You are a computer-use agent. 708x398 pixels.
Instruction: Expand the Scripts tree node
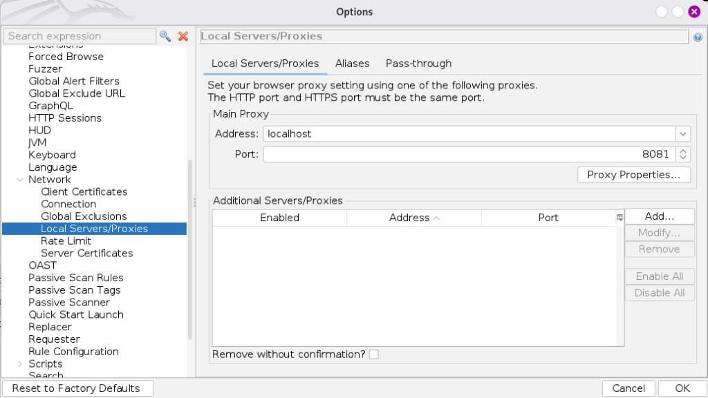tap(20, 363)
